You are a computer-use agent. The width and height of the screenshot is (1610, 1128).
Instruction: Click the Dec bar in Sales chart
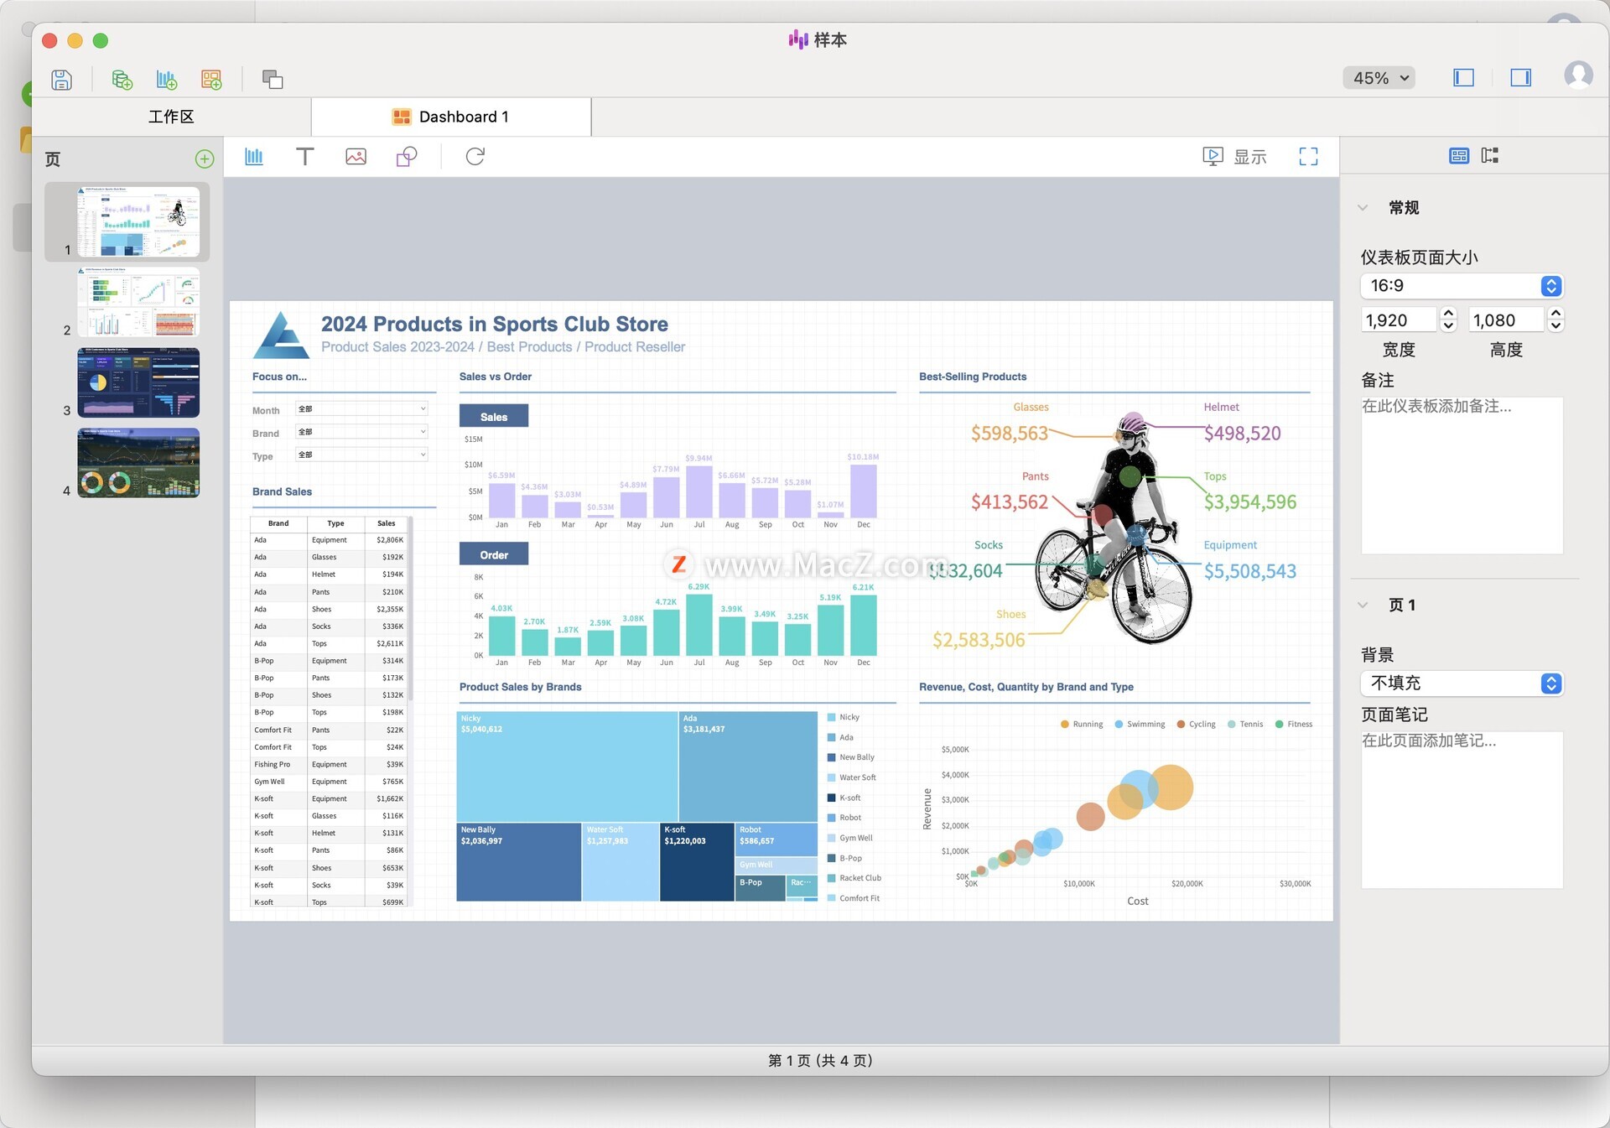click(863, 491)
